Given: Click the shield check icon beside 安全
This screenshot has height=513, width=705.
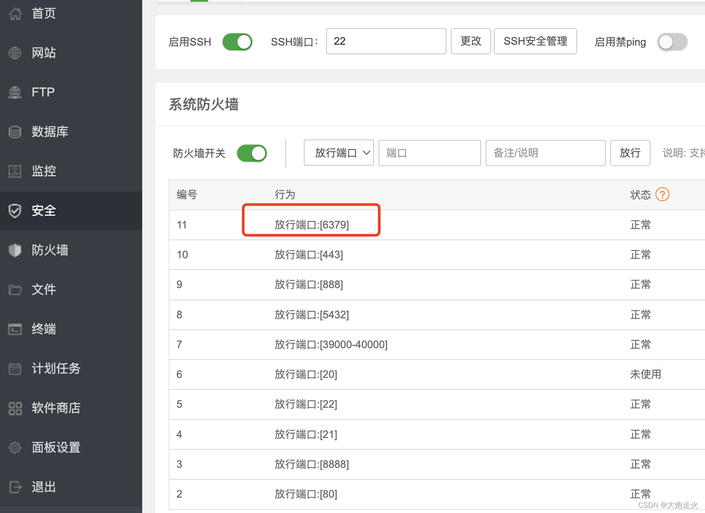Looking at the screenshot, I should [15, 211].
